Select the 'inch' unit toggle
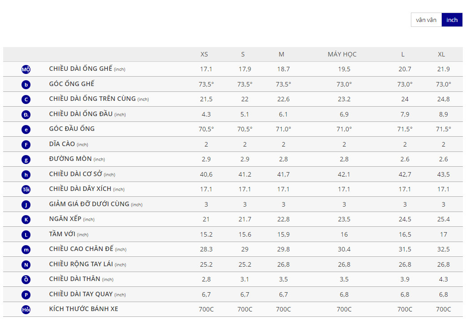 (x=452, y=20)
